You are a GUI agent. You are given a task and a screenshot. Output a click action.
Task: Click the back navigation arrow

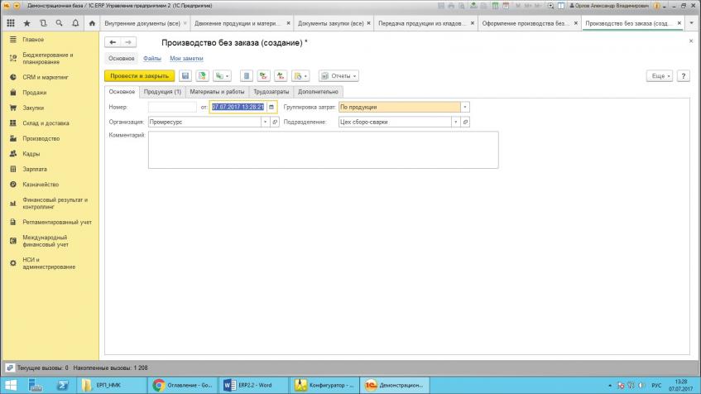tap(113, 42)
